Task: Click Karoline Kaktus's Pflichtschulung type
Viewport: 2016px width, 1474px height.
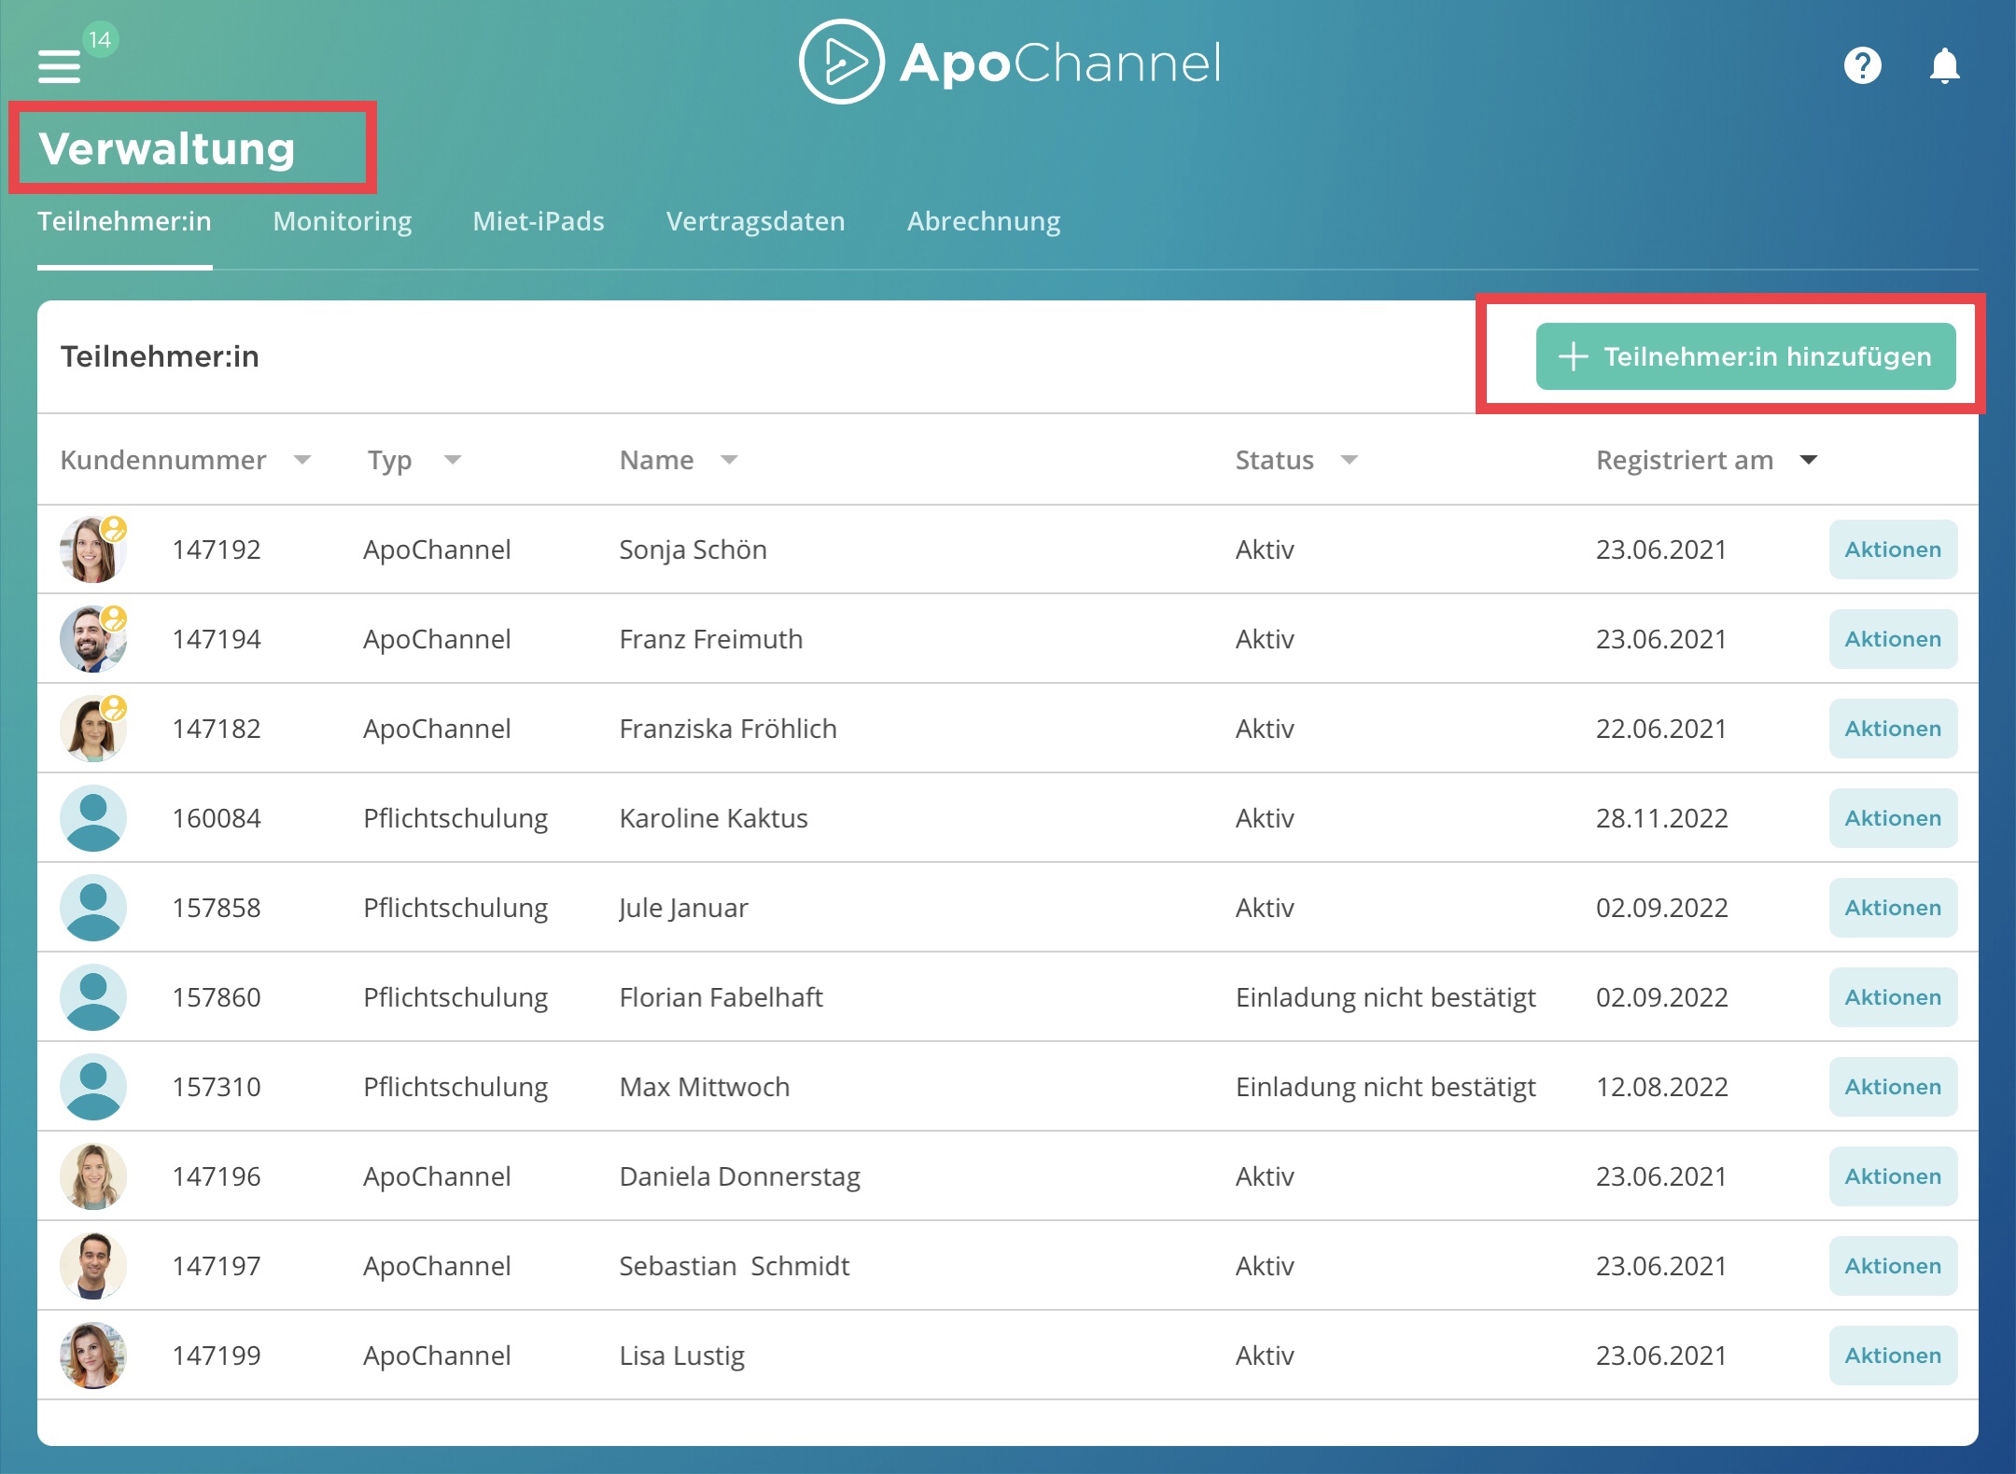Action: 455,818
